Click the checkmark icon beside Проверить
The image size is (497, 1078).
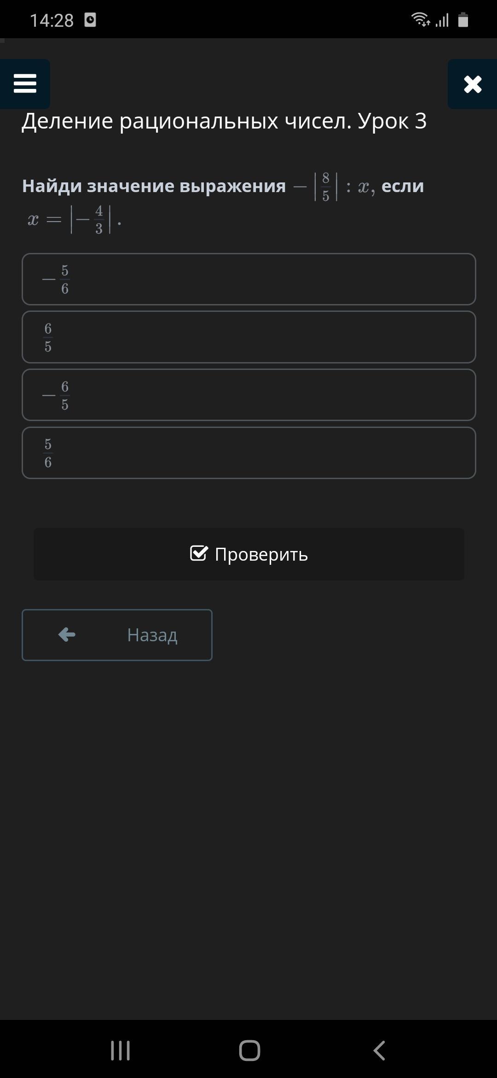[199, 553]
